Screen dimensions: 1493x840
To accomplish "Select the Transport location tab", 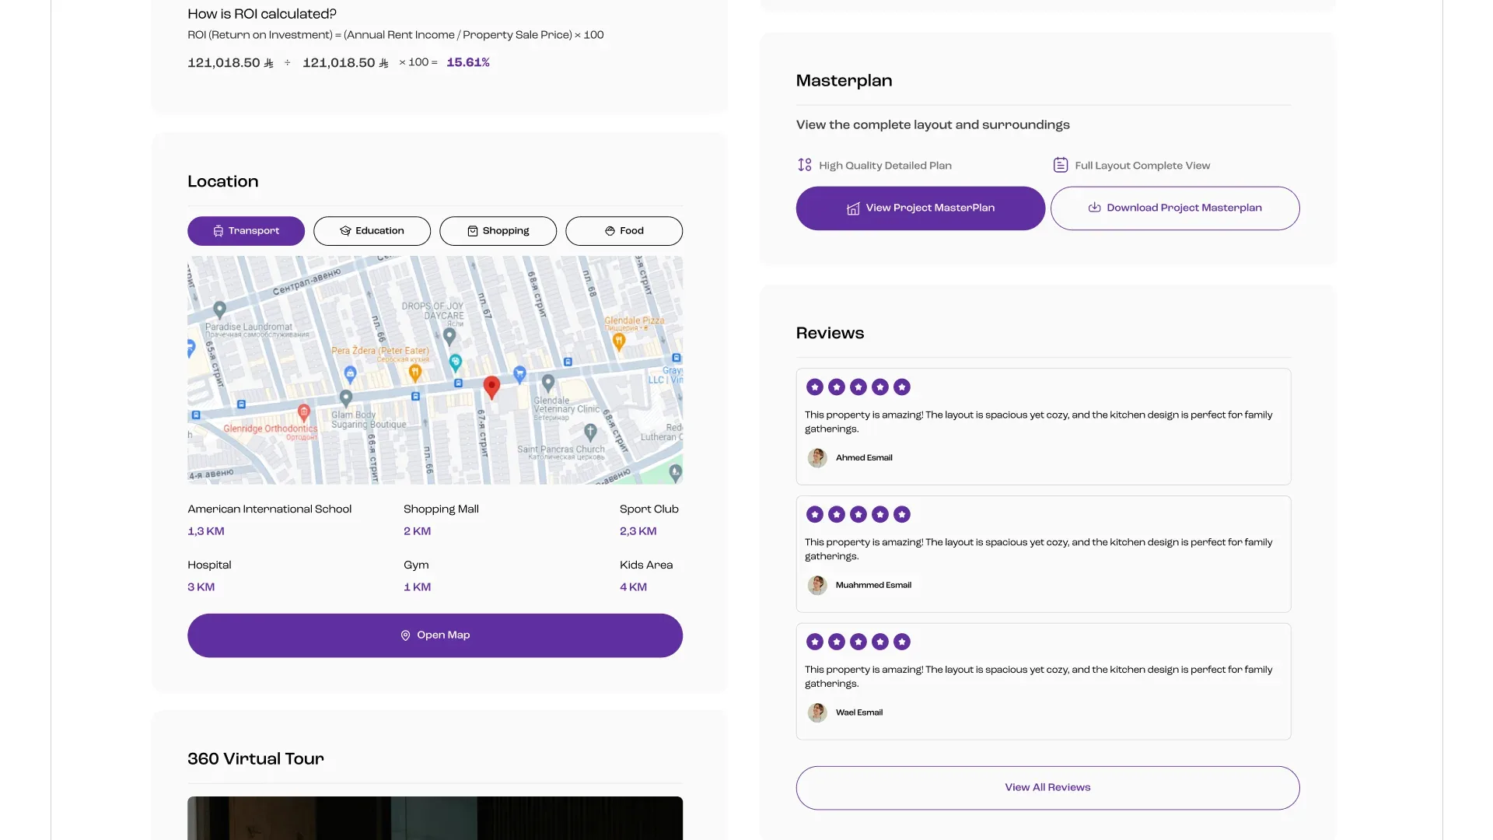I will [x=246, y=231].
